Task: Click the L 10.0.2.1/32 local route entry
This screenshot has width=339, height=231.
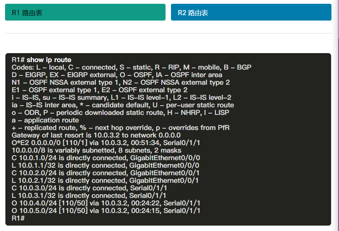Action: coord(106,180)
